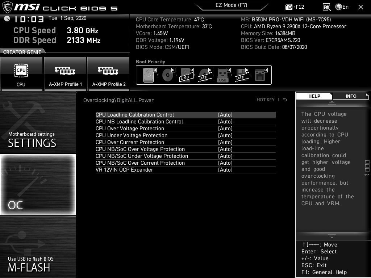Click the help panel top scroll handle
The image size is (371, 278).
[x=332, y=103]
